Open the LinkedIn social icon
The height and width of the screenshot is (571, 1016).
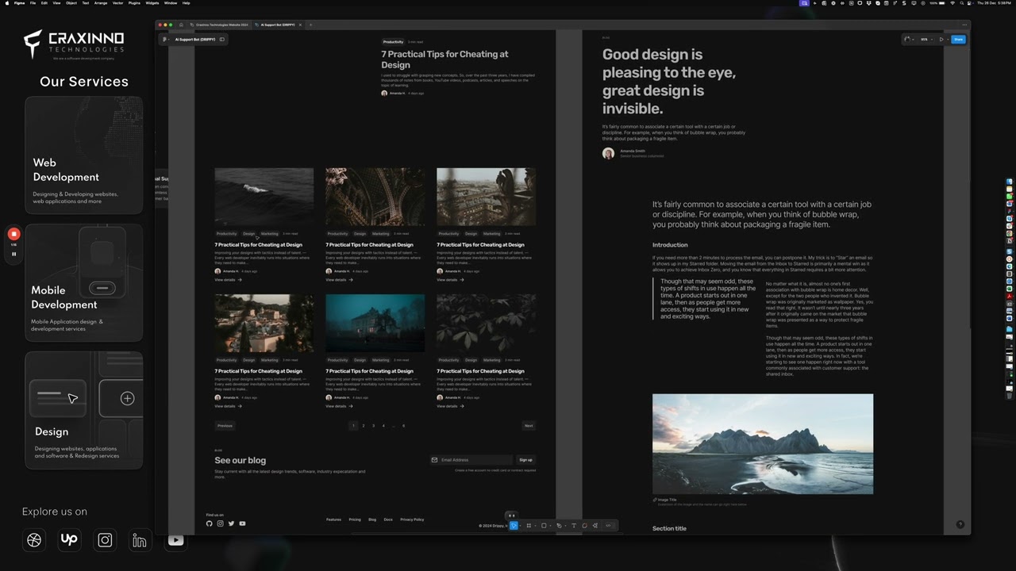pos(140,540)
